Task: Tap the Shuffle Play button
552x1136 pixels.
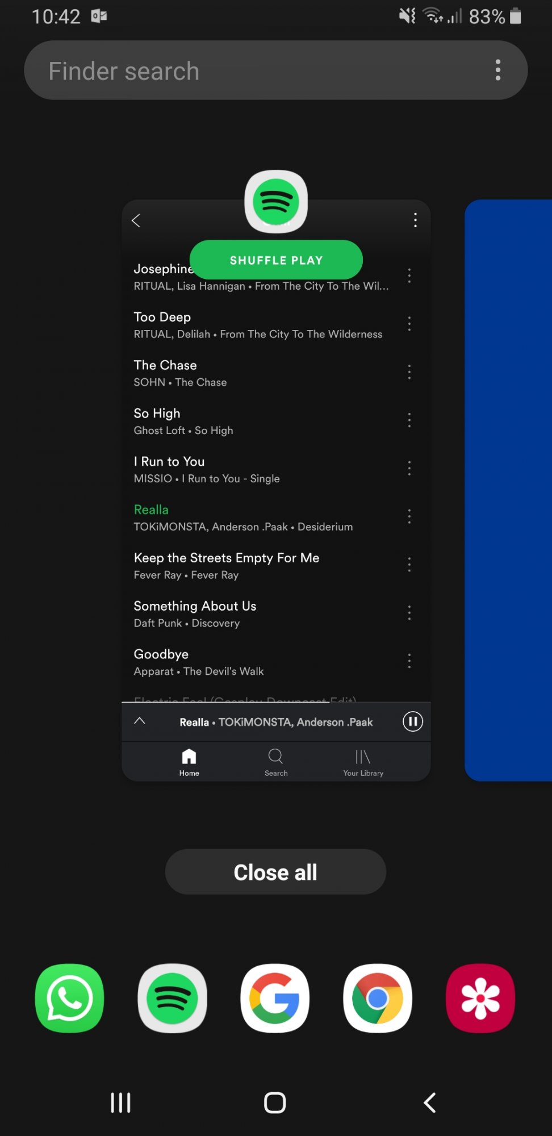Action: click(x=276, y=260)
